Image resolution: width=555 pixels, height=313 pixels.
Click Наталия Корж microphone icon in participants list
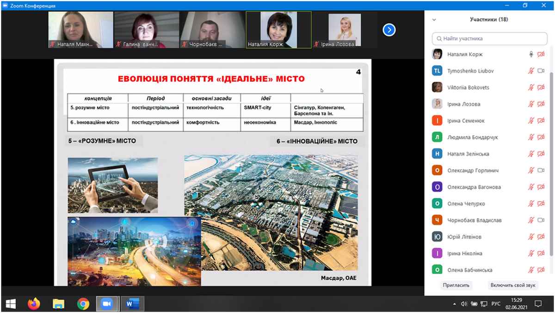[531, 55]
